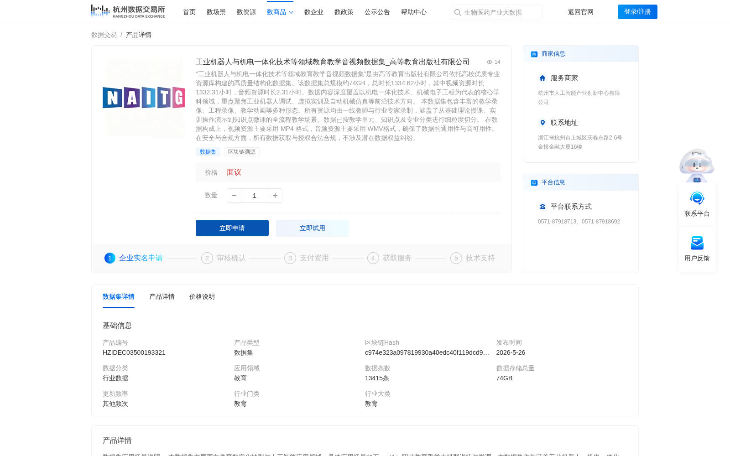Click the 联系地址 location pin icon
Viewport: 730px width, 456px height.
pyautogui.click(x=542, y=123)
